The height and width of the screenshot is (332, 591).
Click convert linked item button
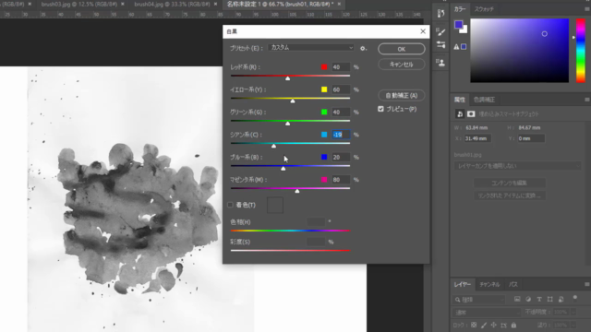coord(510,196)
